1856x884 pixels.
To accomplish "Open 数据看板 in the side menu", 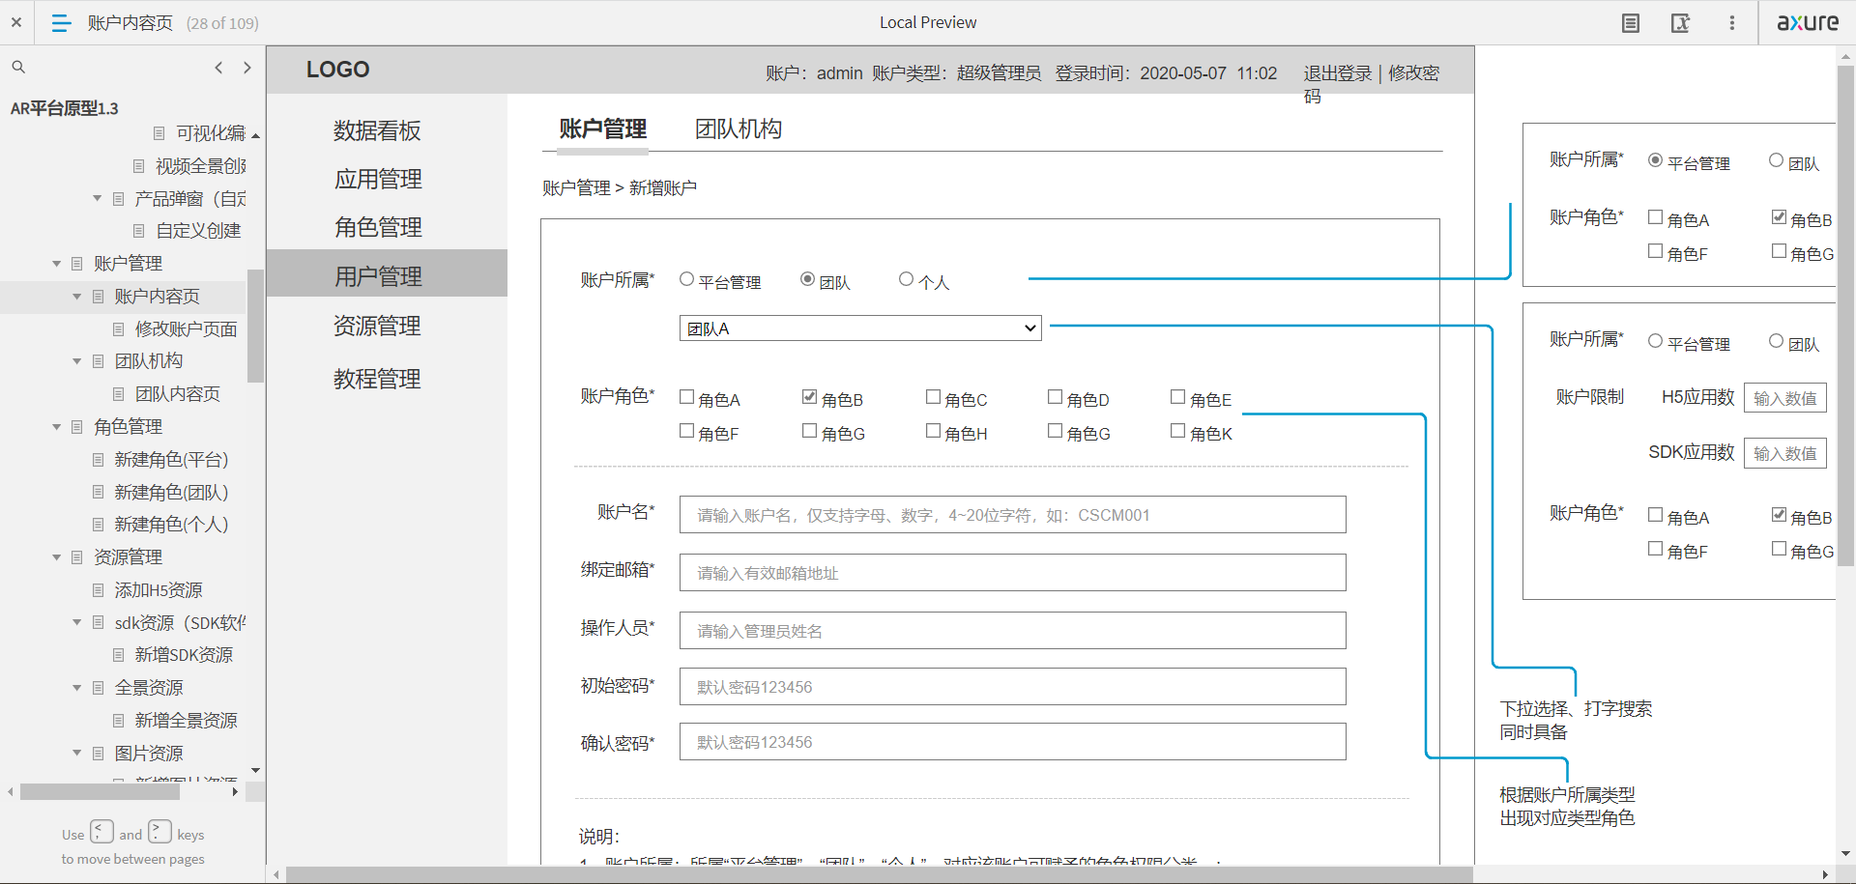I will [x=377, y=130].
